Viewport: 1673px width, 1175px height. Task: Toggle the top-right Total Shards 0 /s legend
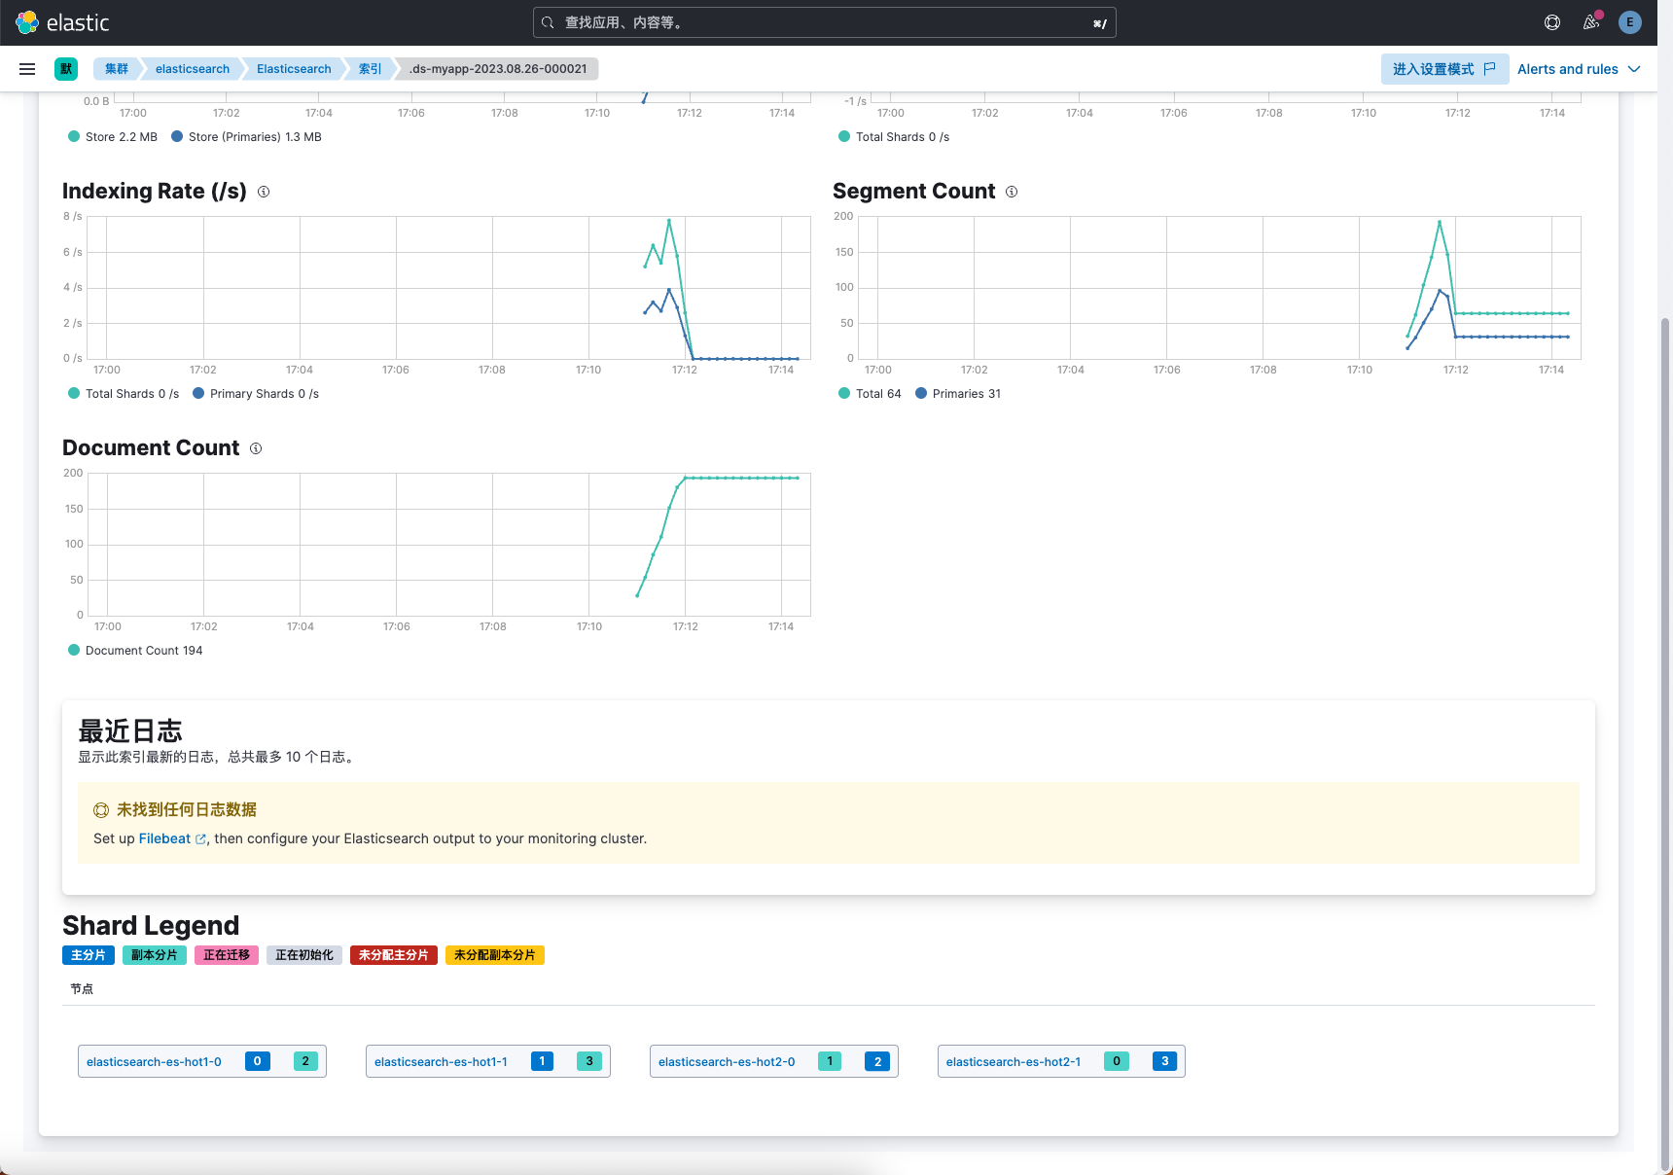point(894,137)
